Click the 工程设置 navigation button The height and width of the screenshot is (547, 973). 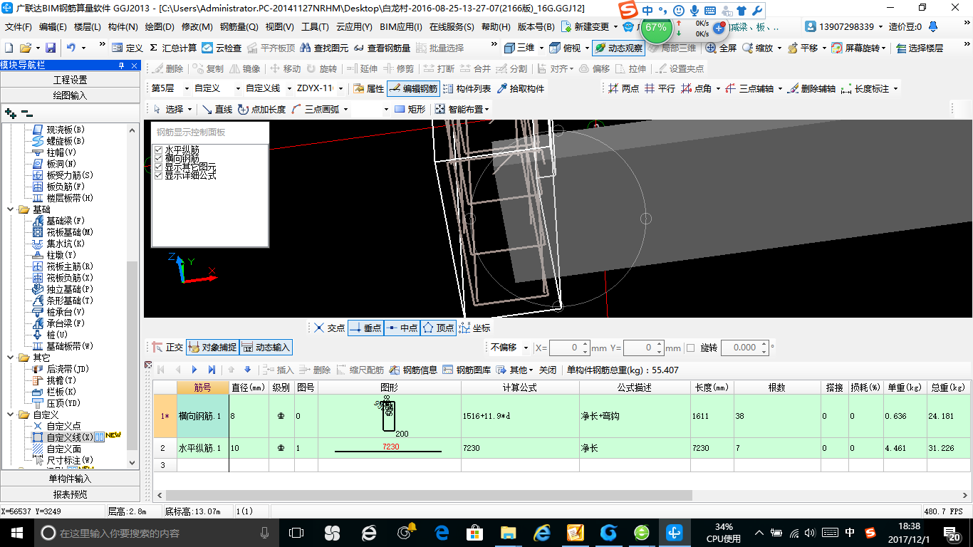[70, 80]
